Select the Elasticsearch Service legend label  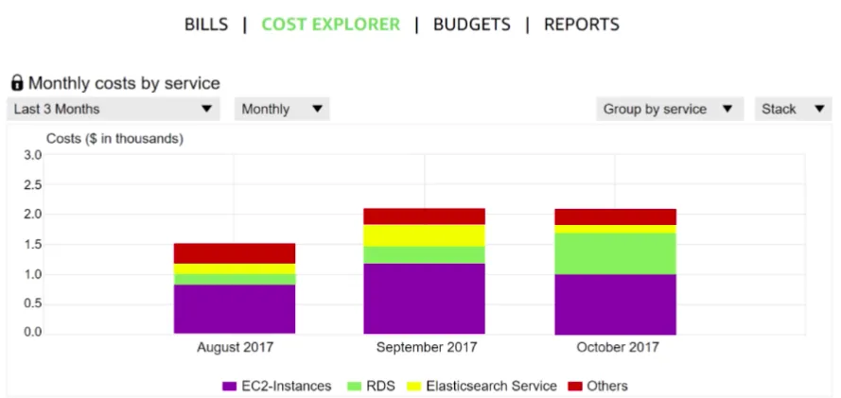491,387
